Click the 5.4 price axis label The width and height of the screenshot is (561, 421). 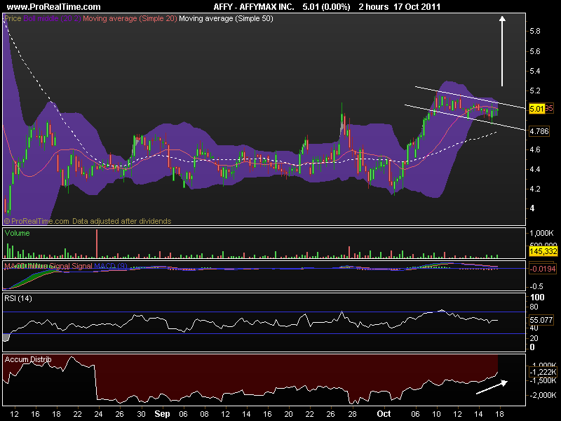[x=535, y=71]
